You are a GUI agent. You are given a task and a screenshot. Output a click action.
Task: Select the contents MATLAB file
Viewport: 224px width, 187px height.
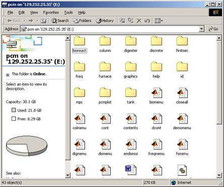click(x=131, y=121)
